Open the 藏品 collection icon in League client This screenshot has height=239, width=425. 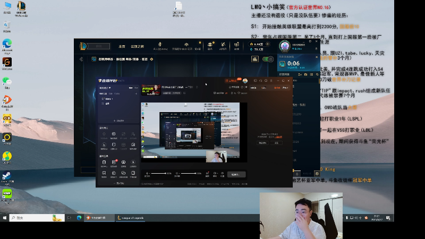[210, 45]
